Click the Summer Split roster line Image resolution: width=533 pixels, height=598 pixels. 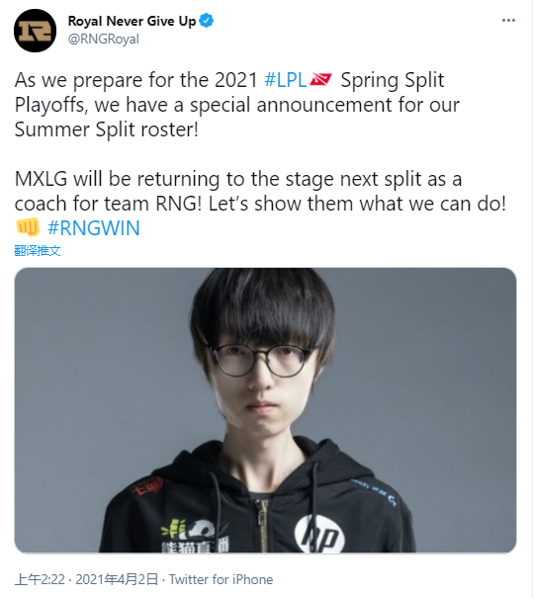(x=107, y=129)
